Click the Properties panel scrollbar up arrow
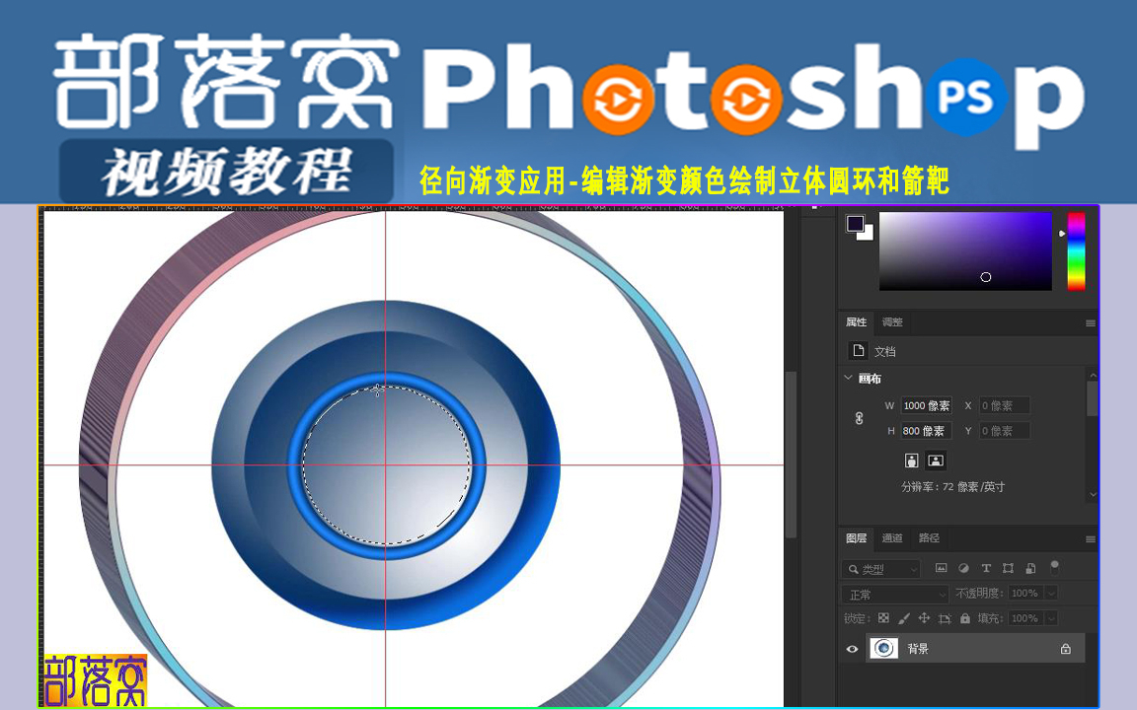1137x710 pixels. tap(1093, 375)
